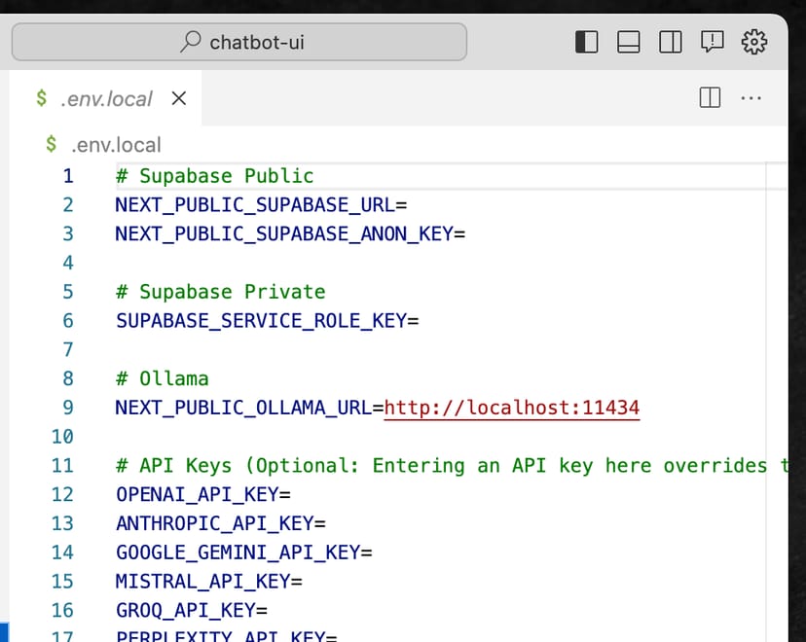The width and height of the screenshot is (806, 642).
Task: Open the More Actions ellipsis menu
Action: [x=751, y=97]
